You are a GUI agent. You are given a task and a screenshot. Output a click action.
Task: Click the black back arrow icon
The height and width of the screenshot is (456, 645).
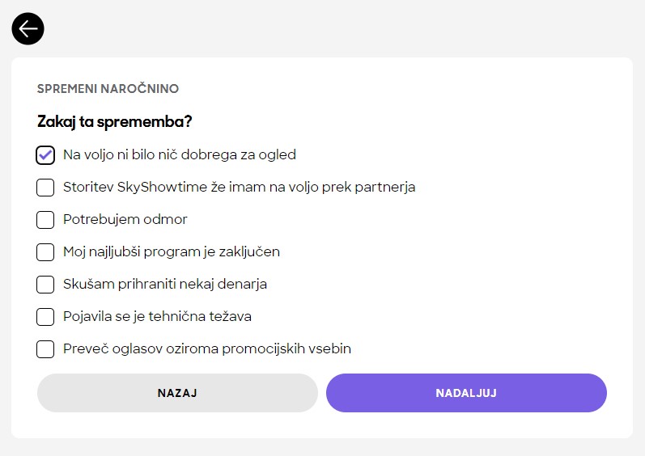[x=28, y=29]
